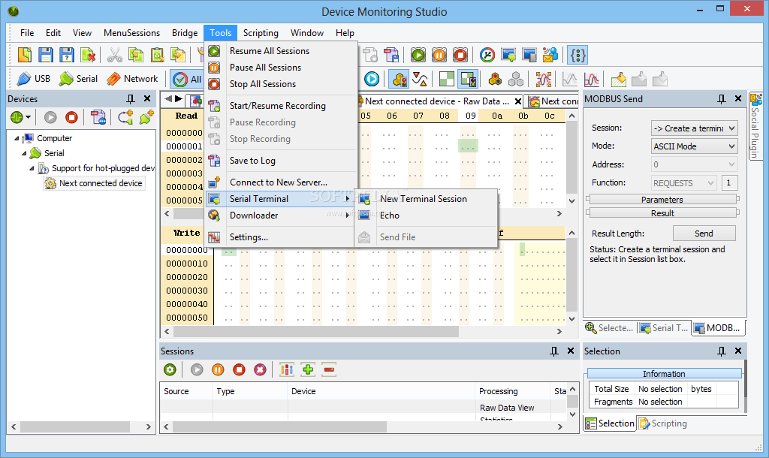
Task: Click the grey Play icon in Devices panel
Action: pyautogui.click(x=50, y=117)
